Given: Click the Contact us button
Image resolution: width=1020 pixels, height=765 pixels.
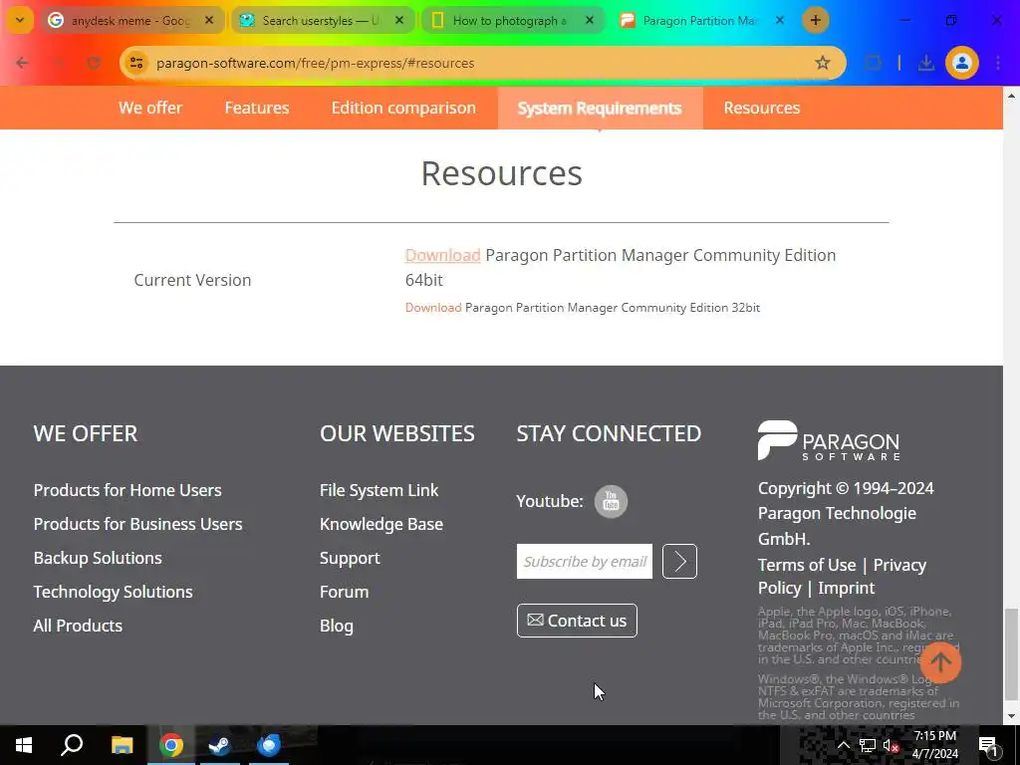Looking at the screenshot, I should [577, 621].
